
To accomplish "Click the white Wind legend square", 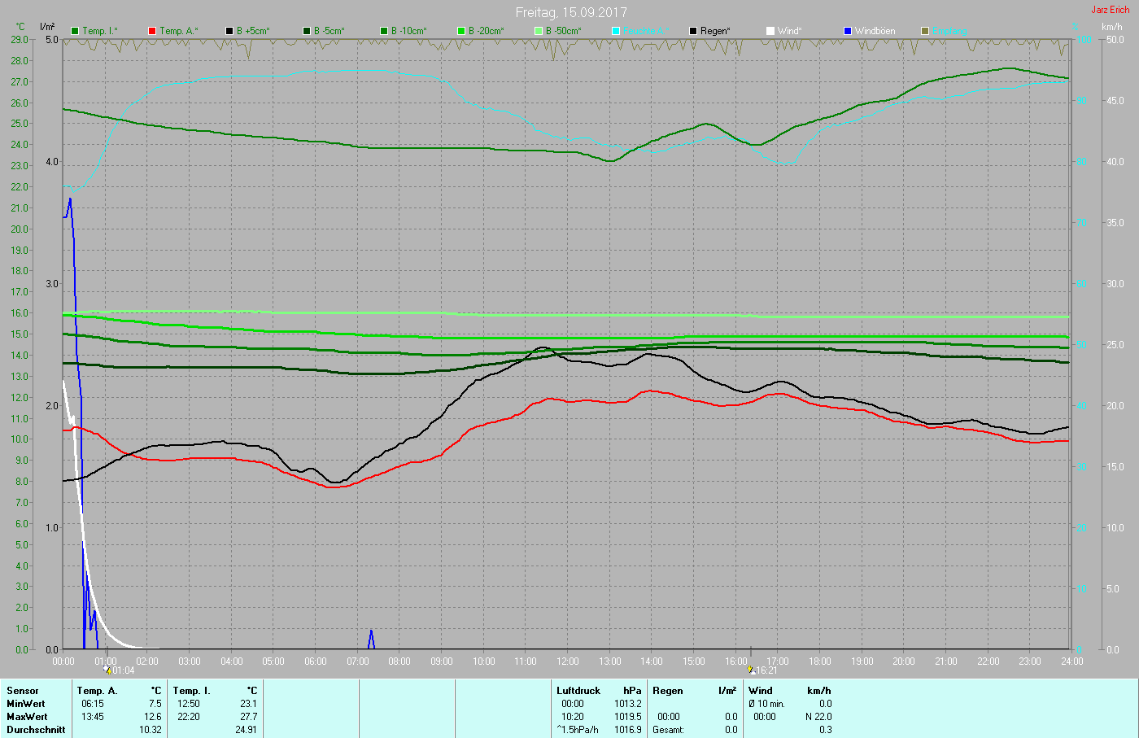I will 770,31.
